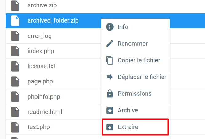Click the Renommer pencil icon
The image size is (205, 139).
click(109, 44)
